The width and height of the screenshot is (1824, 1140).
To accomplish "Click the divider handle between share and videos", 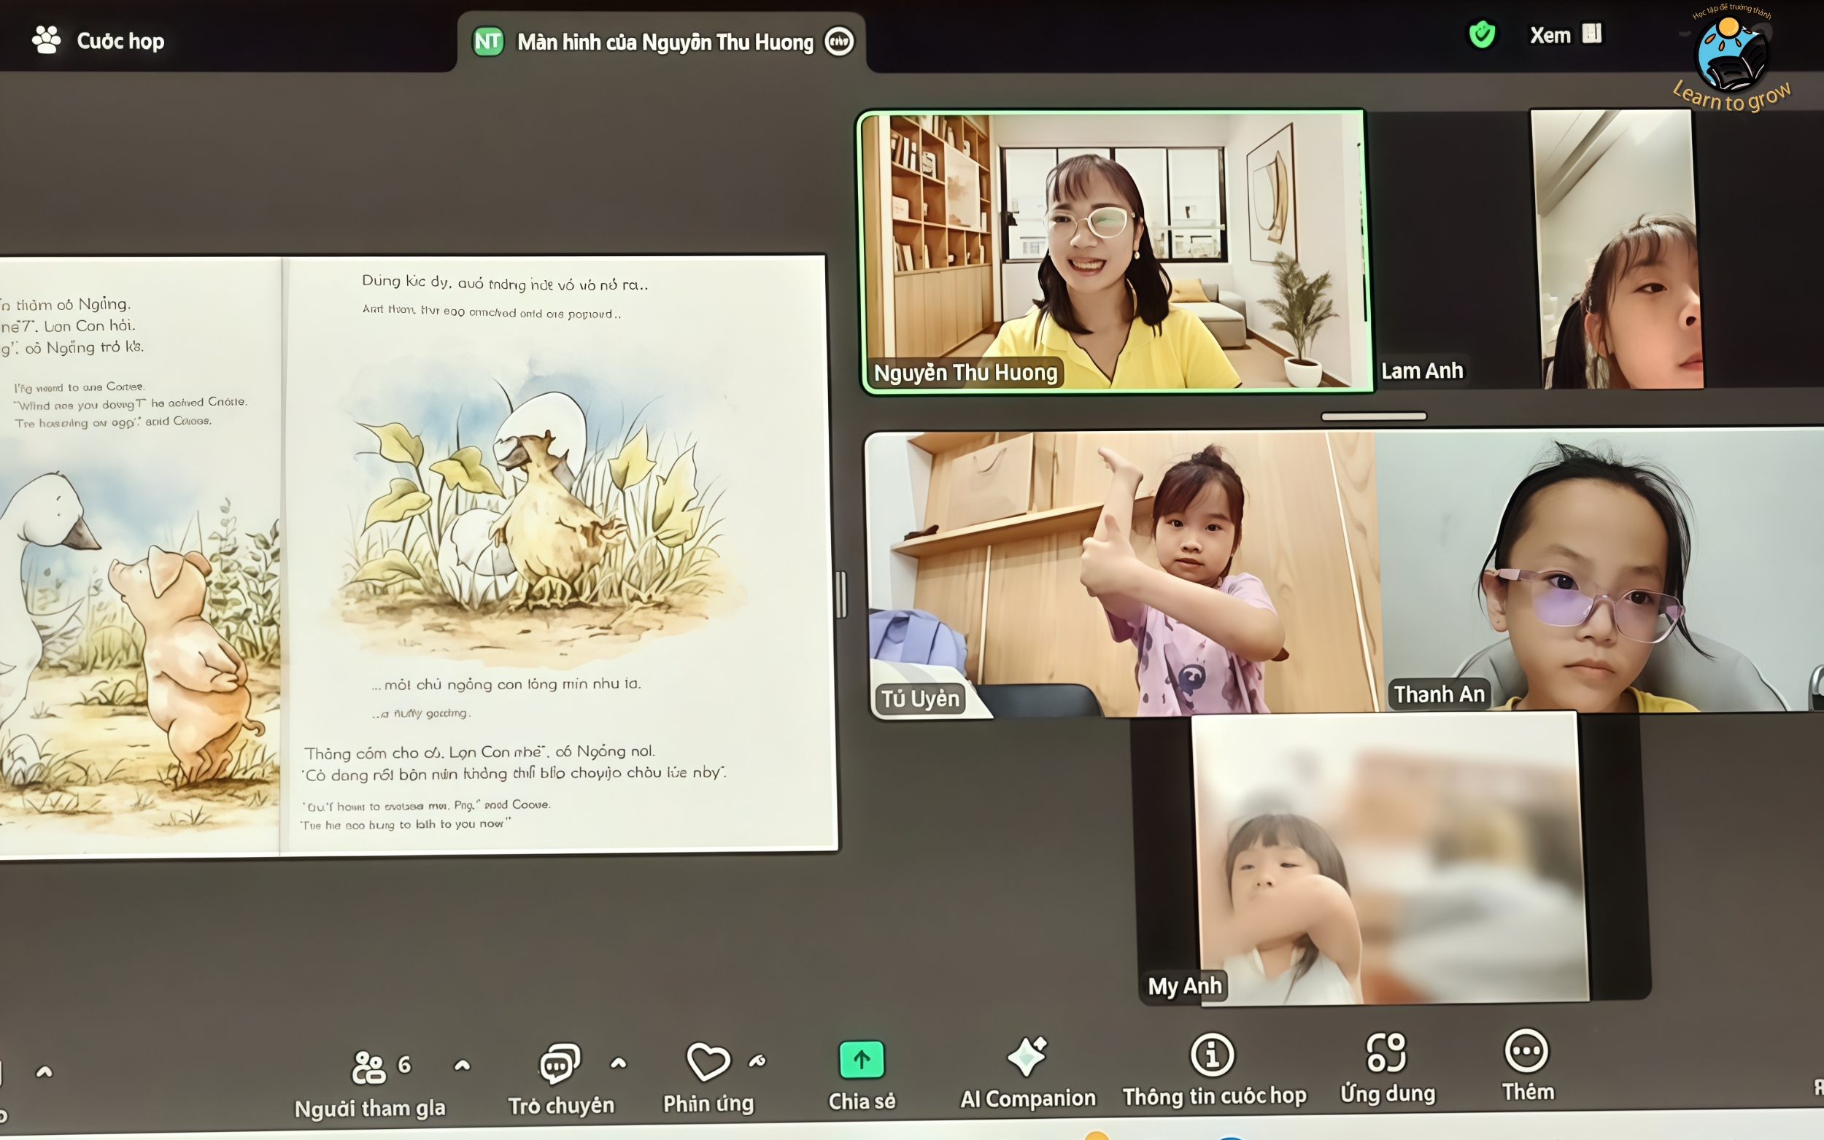I will (x=840, y=595).
